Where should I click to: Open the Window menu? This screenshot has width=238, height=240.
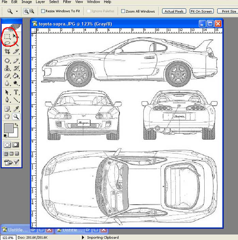[93, 2]
